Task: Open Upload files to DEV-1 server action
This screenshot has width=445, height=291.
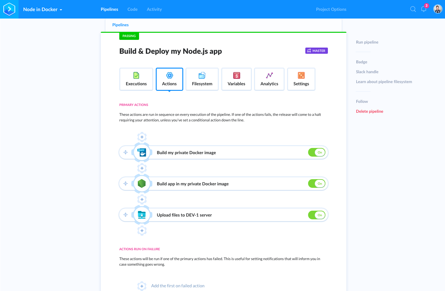Action: 184,215
